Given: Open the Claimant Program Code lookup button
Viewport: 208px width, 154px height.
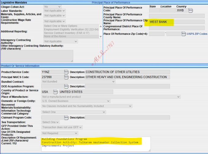Looking at the screenshot, I should [x=66, y=117].
